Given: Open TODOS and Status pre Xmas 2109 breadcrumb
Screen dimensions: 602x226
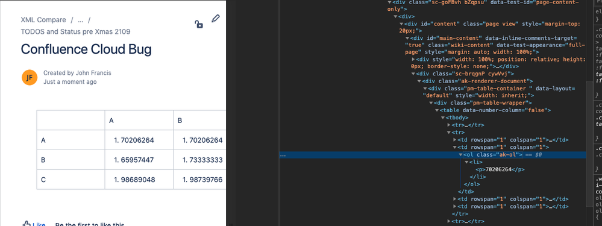Looking at the screenshot, I should 75,31.
